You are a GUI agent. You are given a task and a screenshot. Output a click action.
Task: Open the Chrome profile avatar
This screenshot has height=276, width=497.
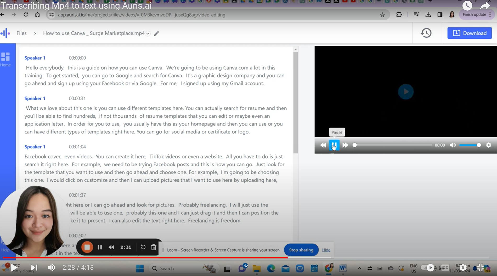pos(452,15)
